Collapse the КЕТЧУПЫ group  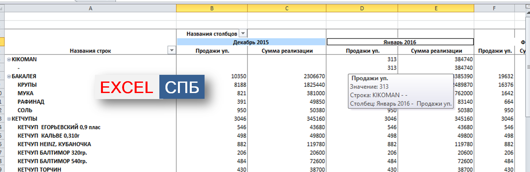(9, 119)
